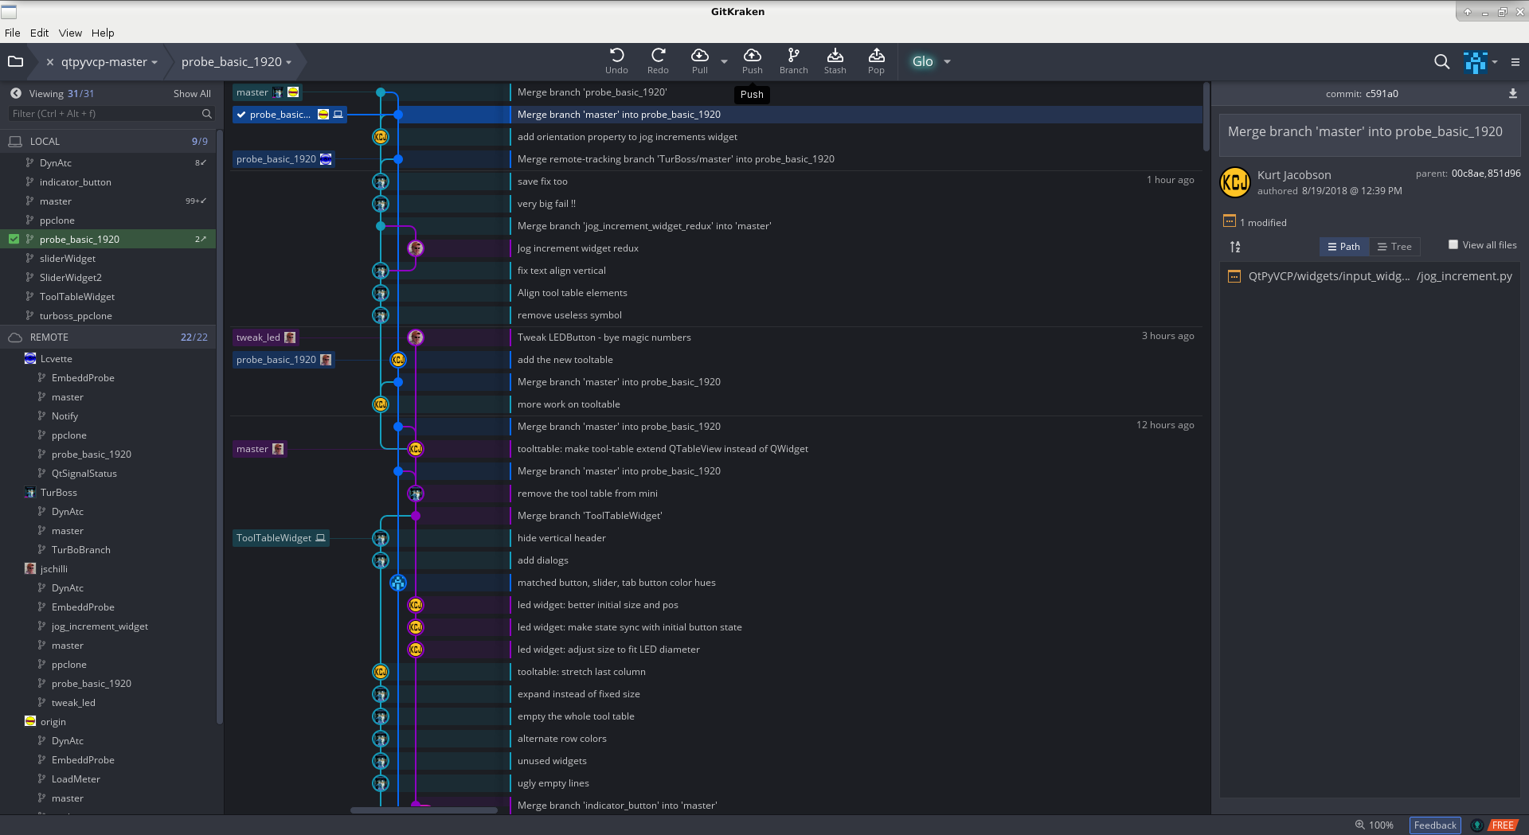Open the user profile avatar icon
Screen dimensions: 1529x835
1475,62
